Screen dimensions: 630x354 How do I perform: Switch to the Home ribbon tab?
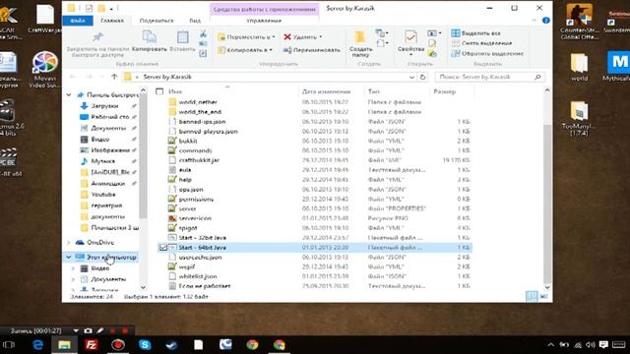tap(112, 21)
